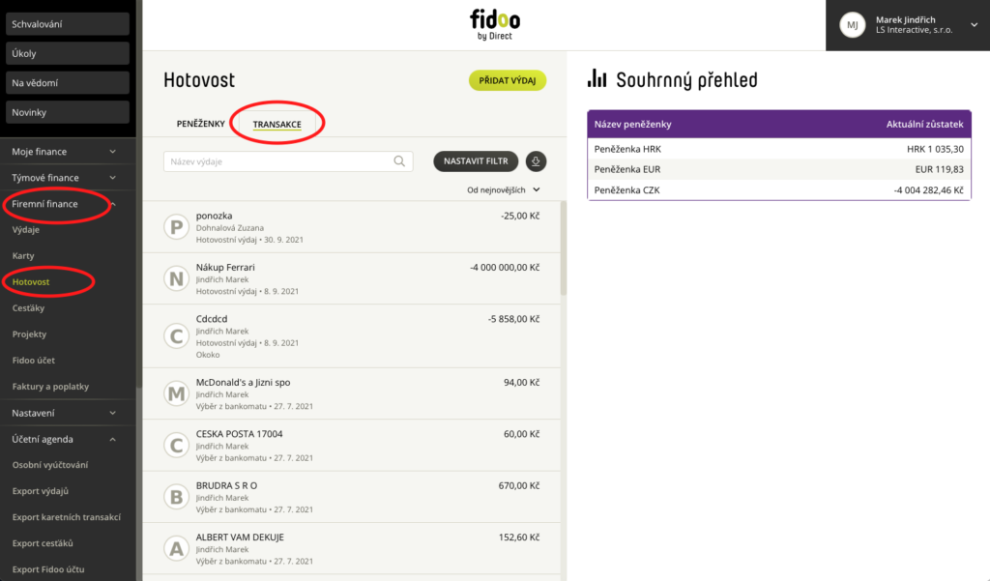The width and height of the screenshot is (990, 581).
Task: Select the TRANSAKCE tab
Action: click(277, 125)
